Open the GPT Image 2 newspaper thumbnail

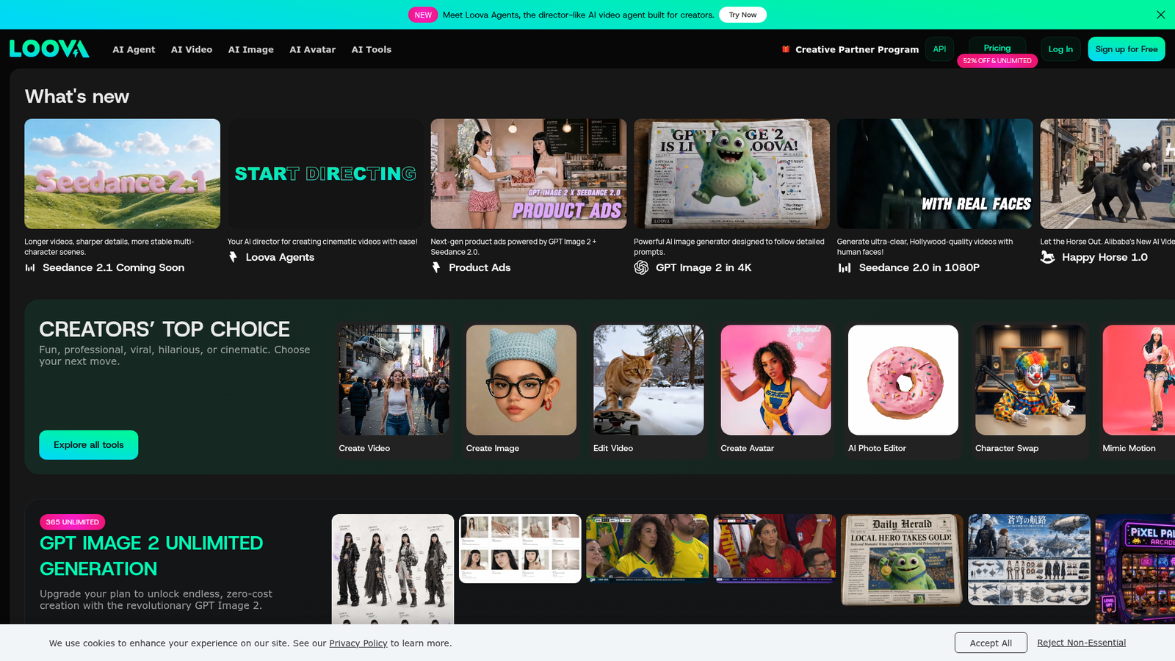pos(731,174)
